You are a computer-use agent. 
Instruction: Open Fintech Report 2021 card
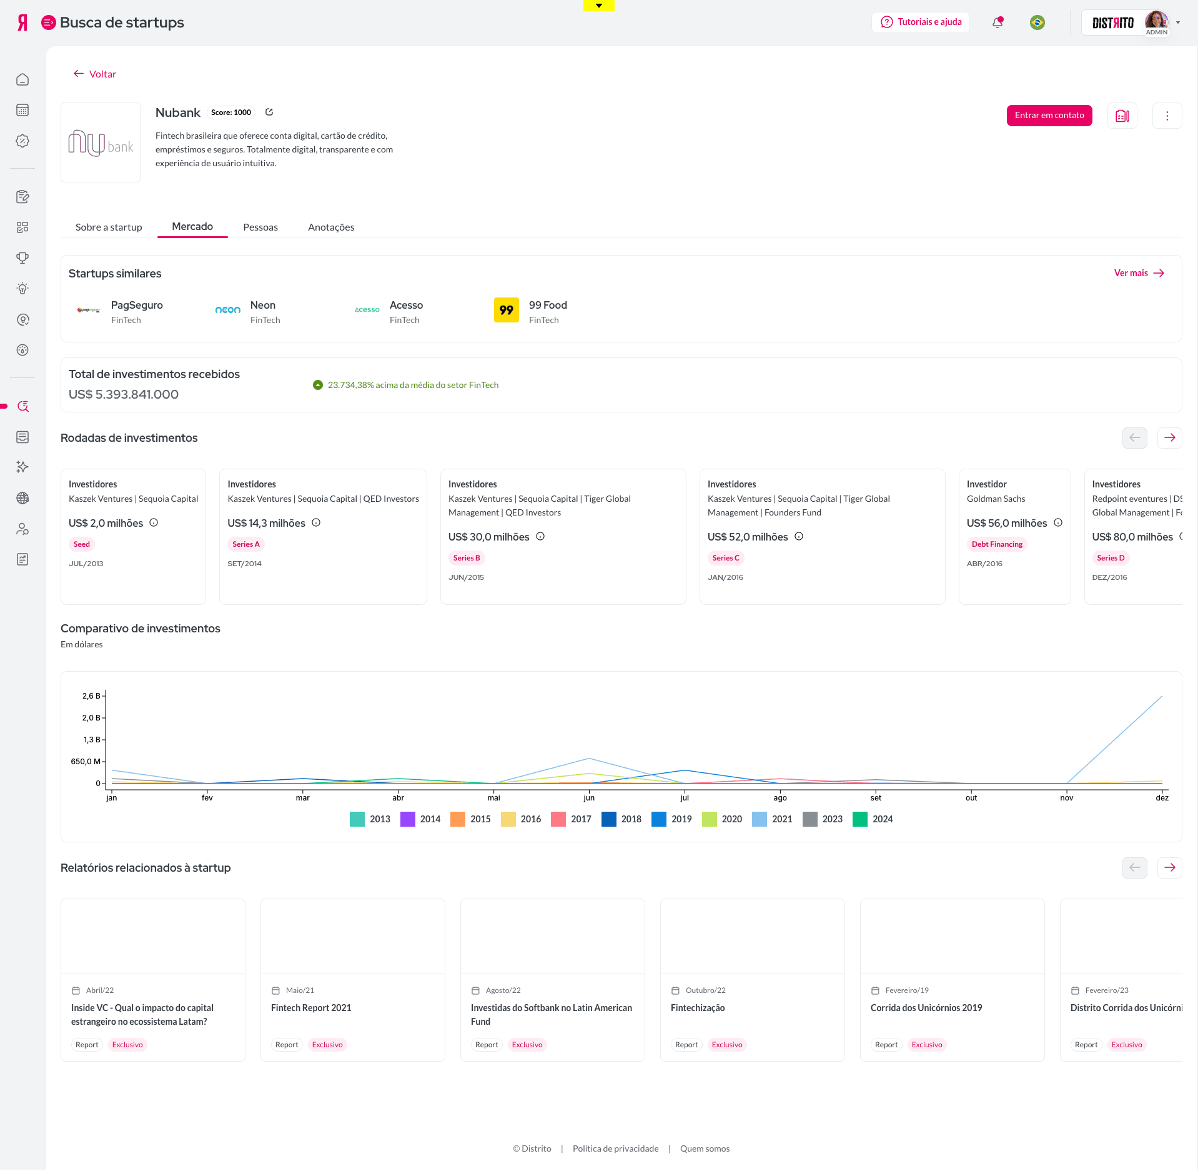[x=353, y=980]
